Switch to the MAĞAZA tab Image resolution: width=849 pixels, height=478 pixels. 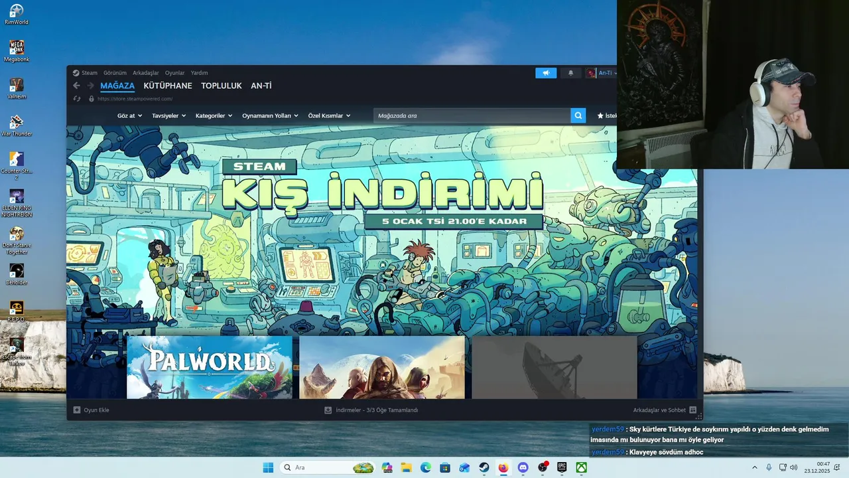point(117,86)
